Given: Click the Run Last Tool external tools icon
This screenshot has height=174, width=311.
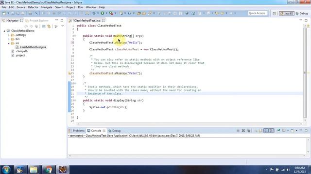Looking at the screenshot, I should click(111, 13).
